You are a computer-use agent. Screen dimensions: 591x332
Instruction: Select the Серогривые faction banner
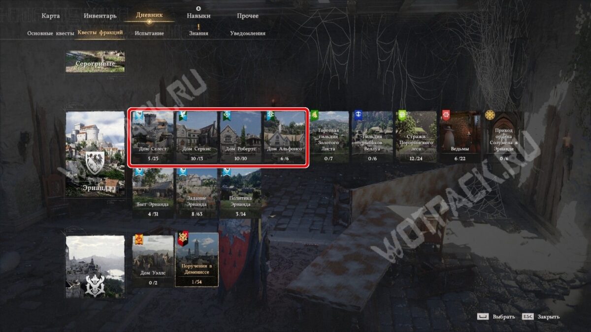click(95, 61)
